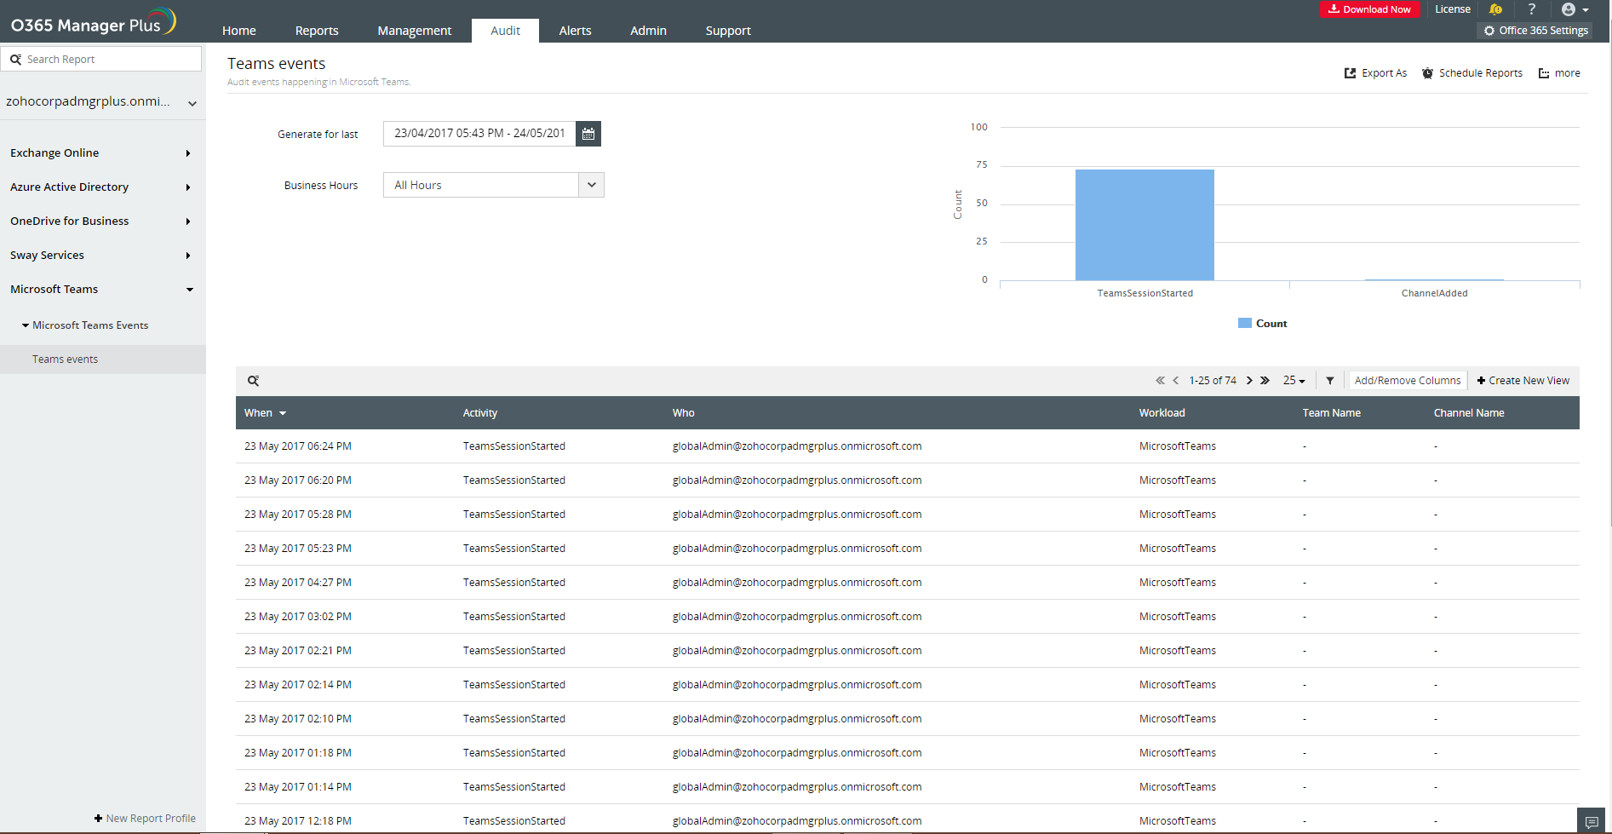
Task: Toggle the Count legend color swatch
Action: [x=1244, y=324]
